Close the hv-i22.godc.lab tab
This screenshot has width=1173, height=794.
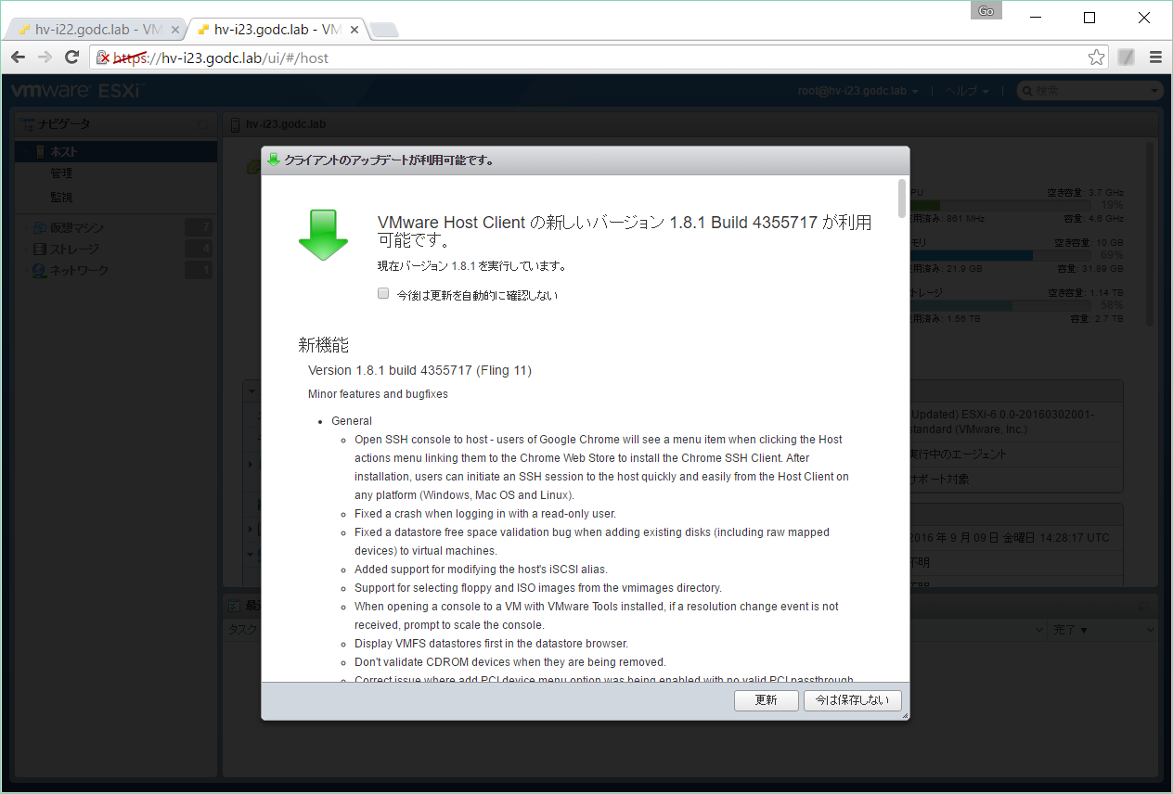point(174,30)
